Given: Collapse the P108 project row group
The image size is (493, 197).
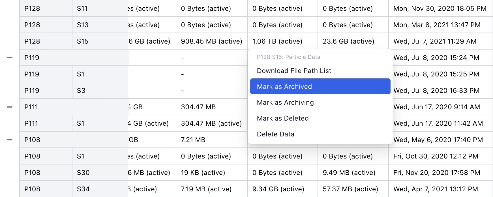Looking at the screenshot, I should tap(10, 140).
